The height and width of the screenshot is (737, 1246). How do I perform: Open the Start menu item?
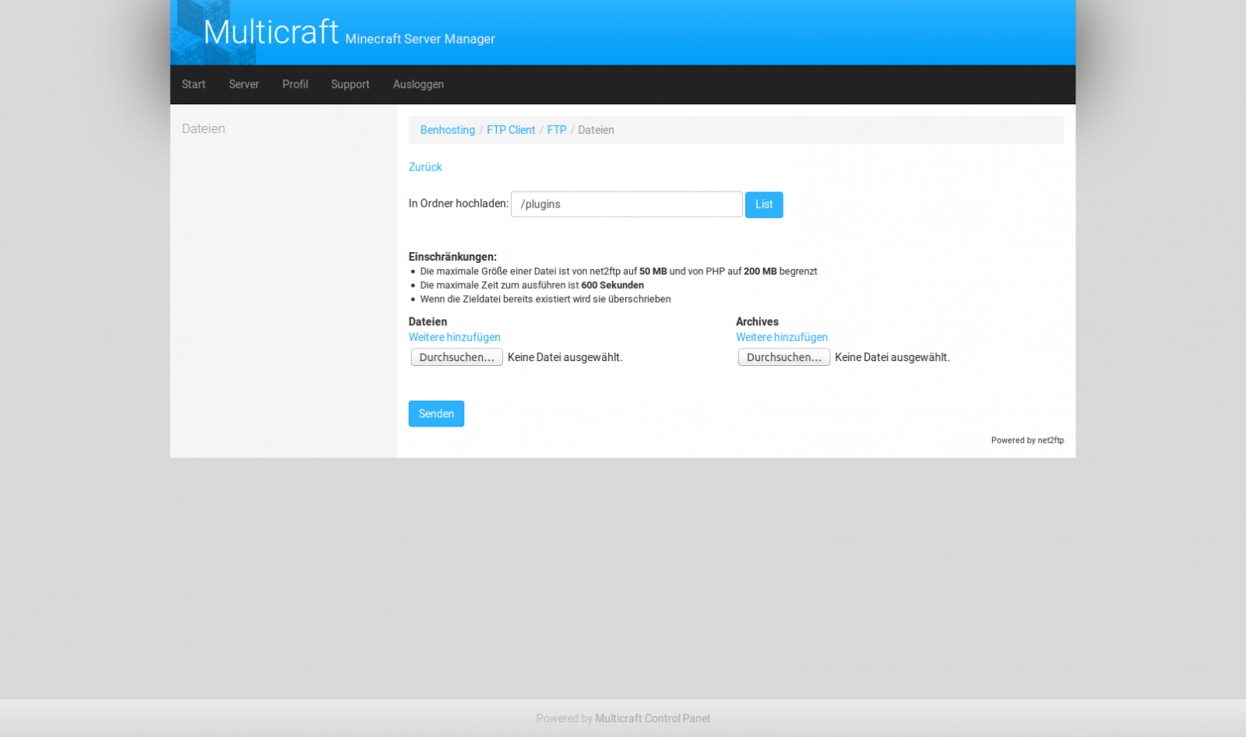click(193, 84)
